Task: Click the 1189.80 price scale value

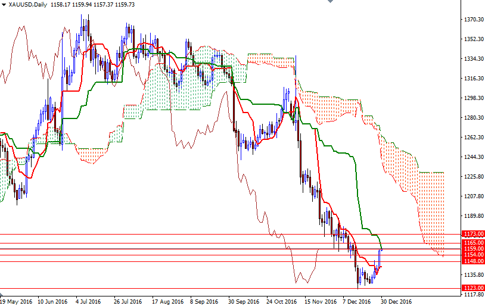Action: (474, 216)
